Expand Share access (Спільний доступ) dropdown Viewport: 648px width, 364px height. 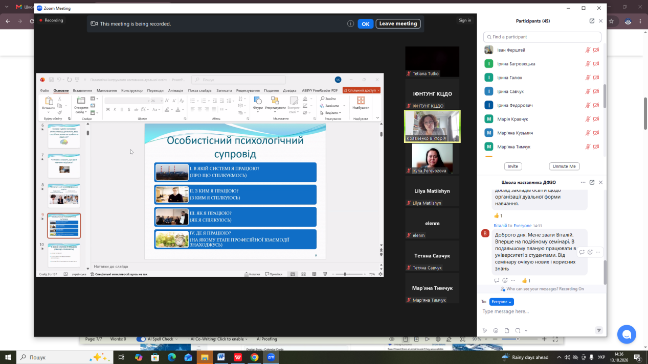(362, 90)
